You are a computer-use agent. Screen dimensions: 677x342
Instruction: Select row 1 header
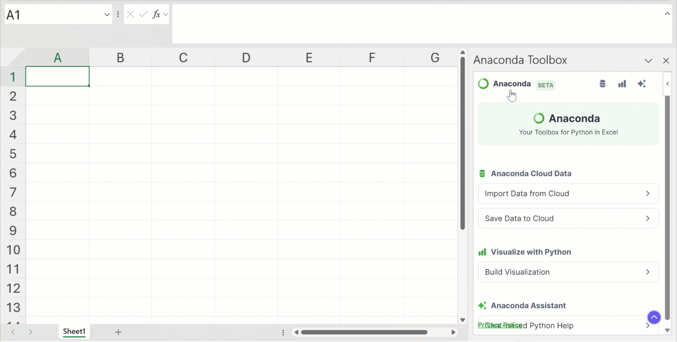pos(13,76)
